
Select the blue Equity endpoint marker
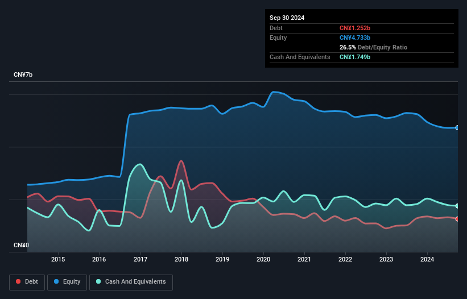click(457, 128)
